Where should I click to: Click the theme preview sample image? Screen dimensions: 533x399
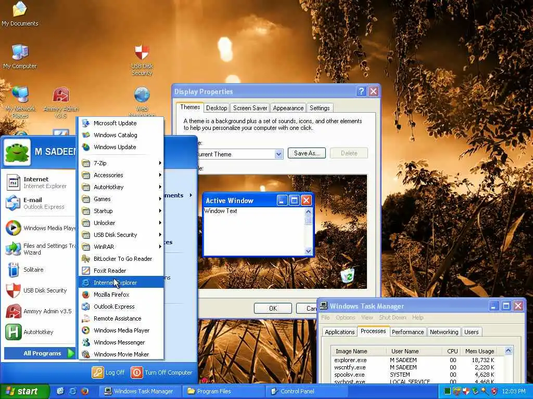point(283,232)
